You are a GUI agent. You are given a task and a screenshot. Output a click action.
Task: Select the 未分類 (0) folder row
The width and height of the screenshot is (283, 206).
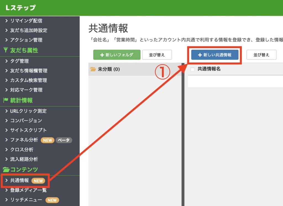135,69
